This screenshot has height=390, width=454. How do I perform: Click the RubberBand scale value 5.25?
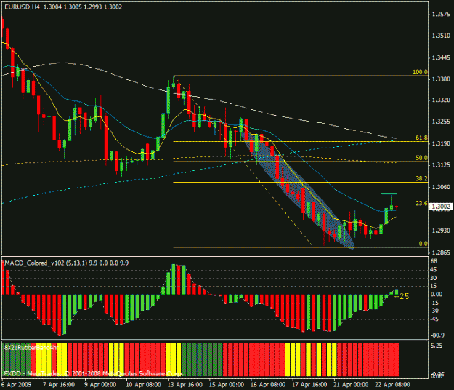click(x=437, y=346)
